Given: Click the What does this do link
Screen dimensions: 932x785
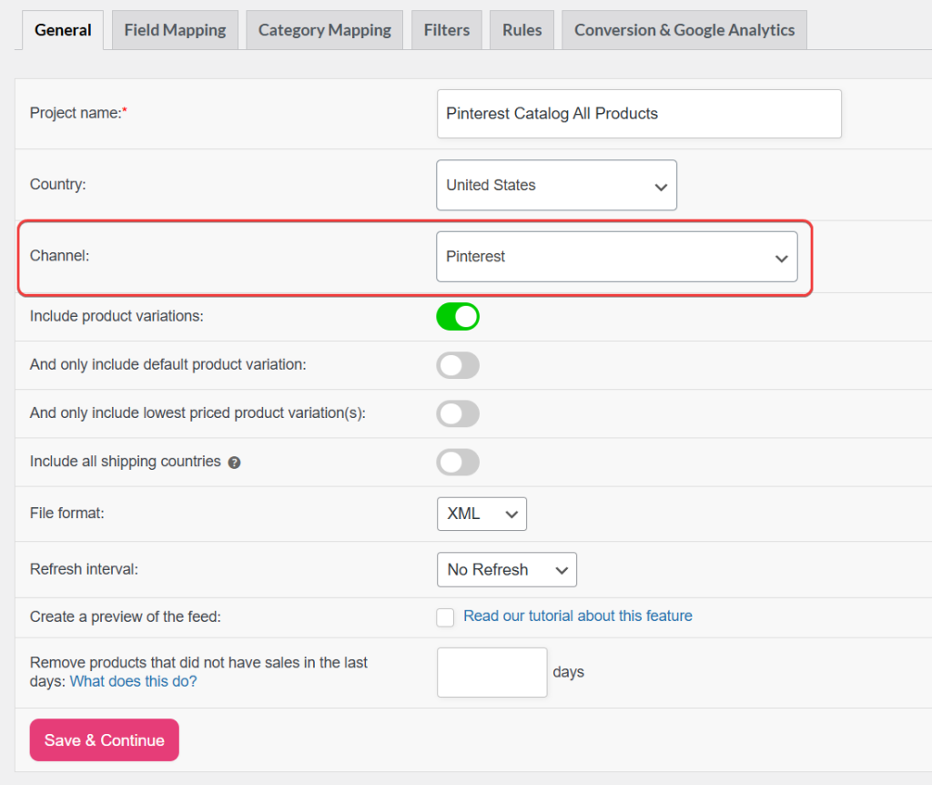Looking at the screenshot, I should 133,680.
